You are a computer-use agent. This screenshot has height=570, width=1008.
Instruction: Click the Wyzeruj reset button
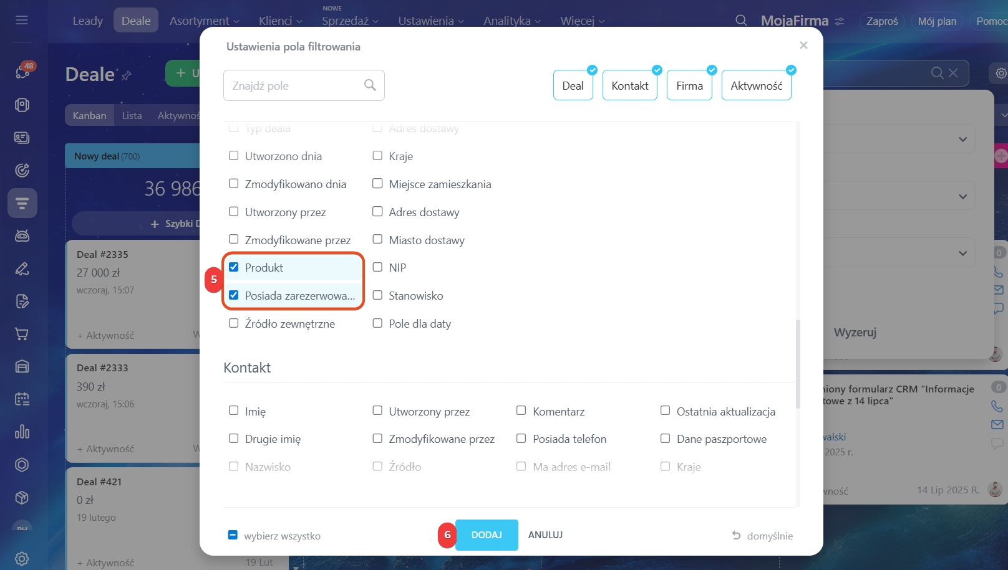tap(855, 333)
